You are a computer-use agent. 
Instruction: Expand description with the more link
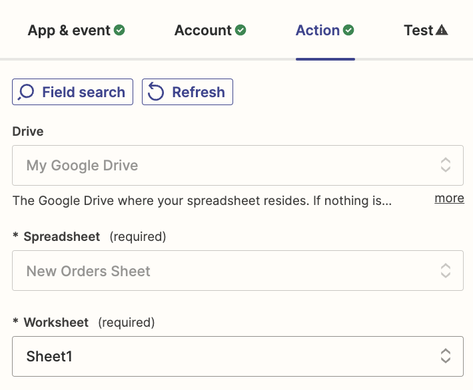[449, 198]
